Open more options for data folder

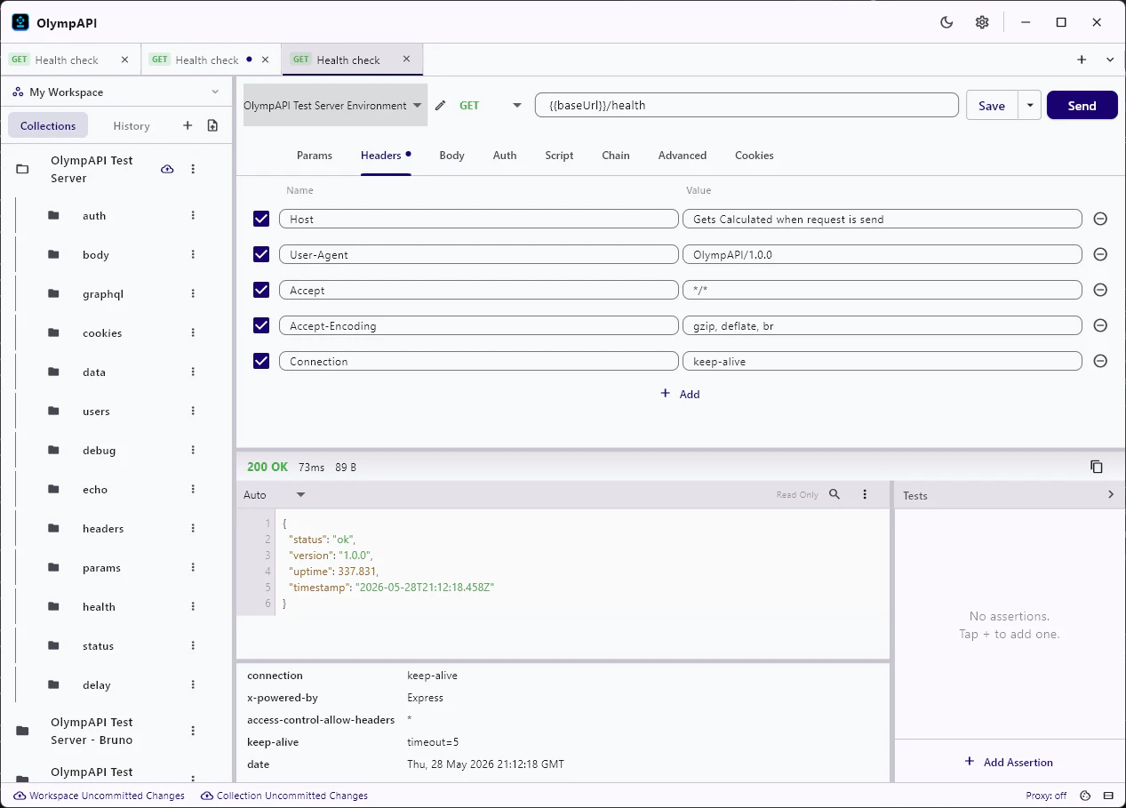(193, 372)
